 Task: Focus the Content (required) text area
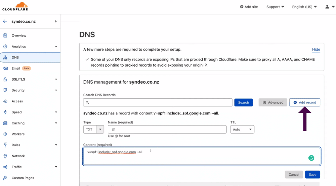202,156
